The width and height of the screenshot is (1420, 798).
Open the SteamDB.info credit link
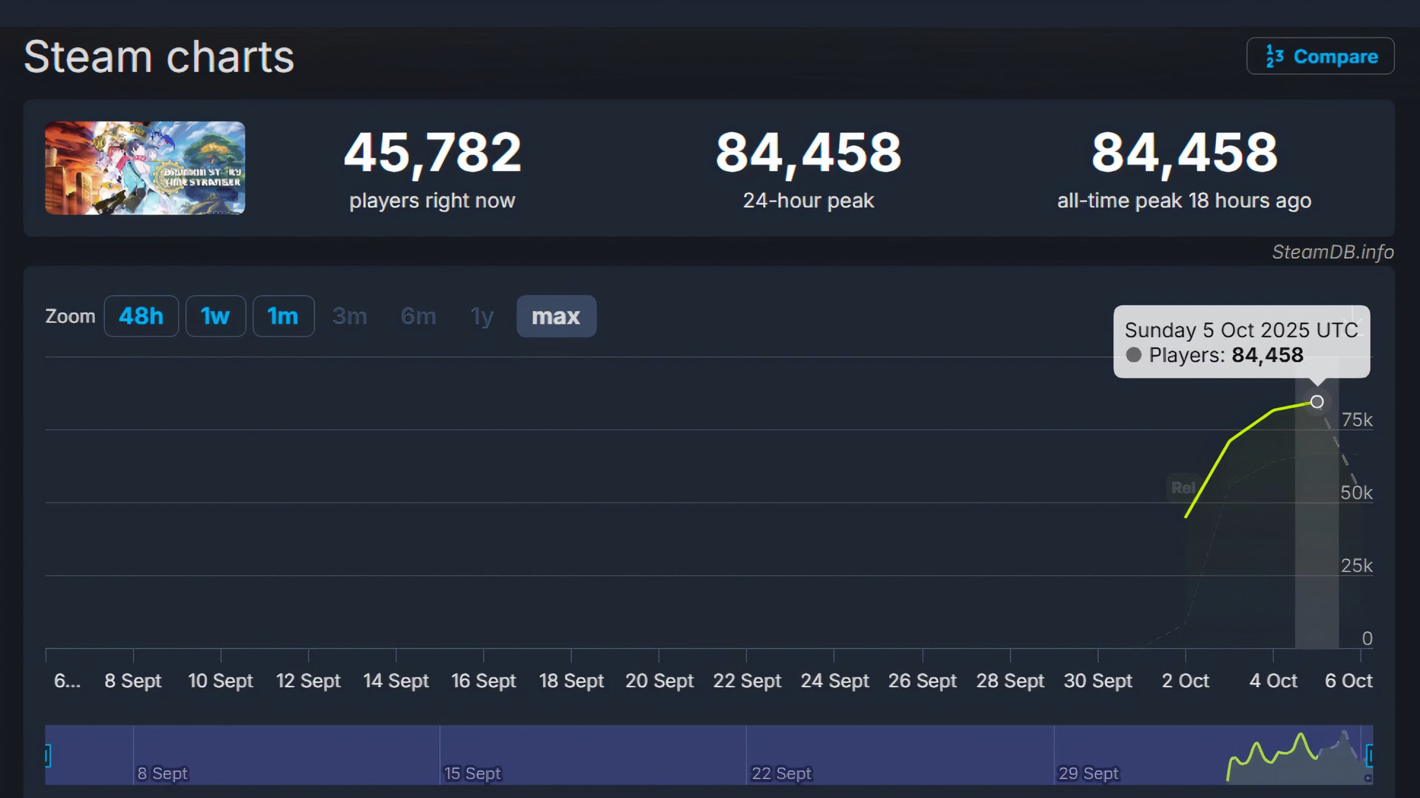point(1332,252)
